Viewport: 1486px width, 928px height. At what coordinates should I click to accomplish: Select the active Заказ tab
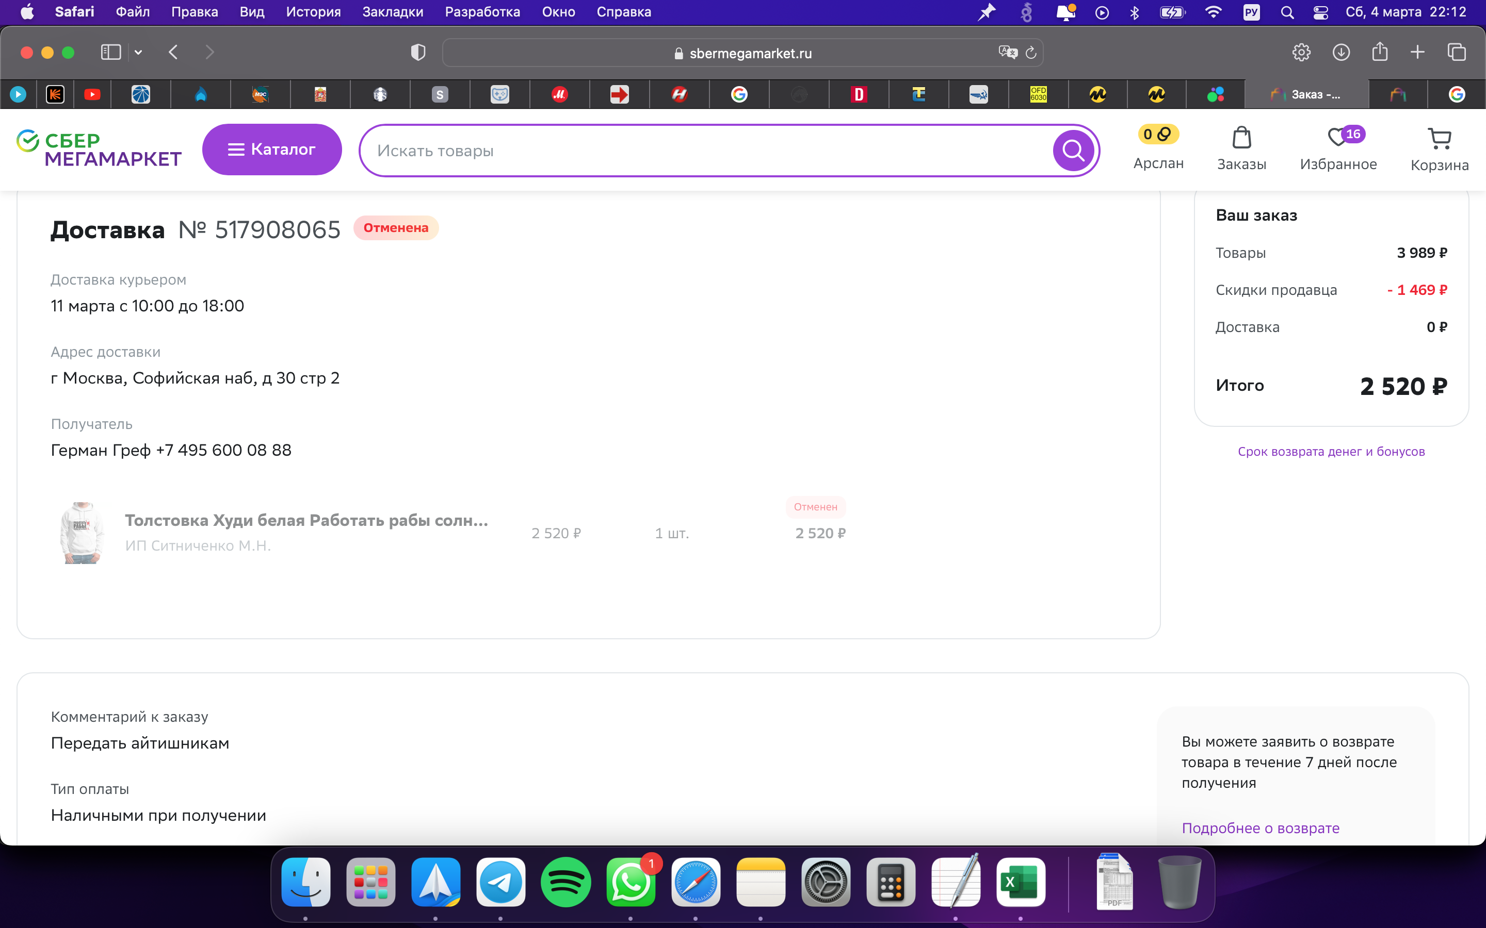pos(1306,94)
